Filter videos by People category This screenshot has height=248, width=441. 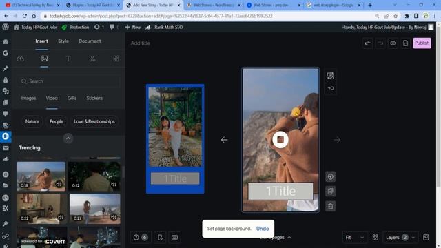(57, 121)
